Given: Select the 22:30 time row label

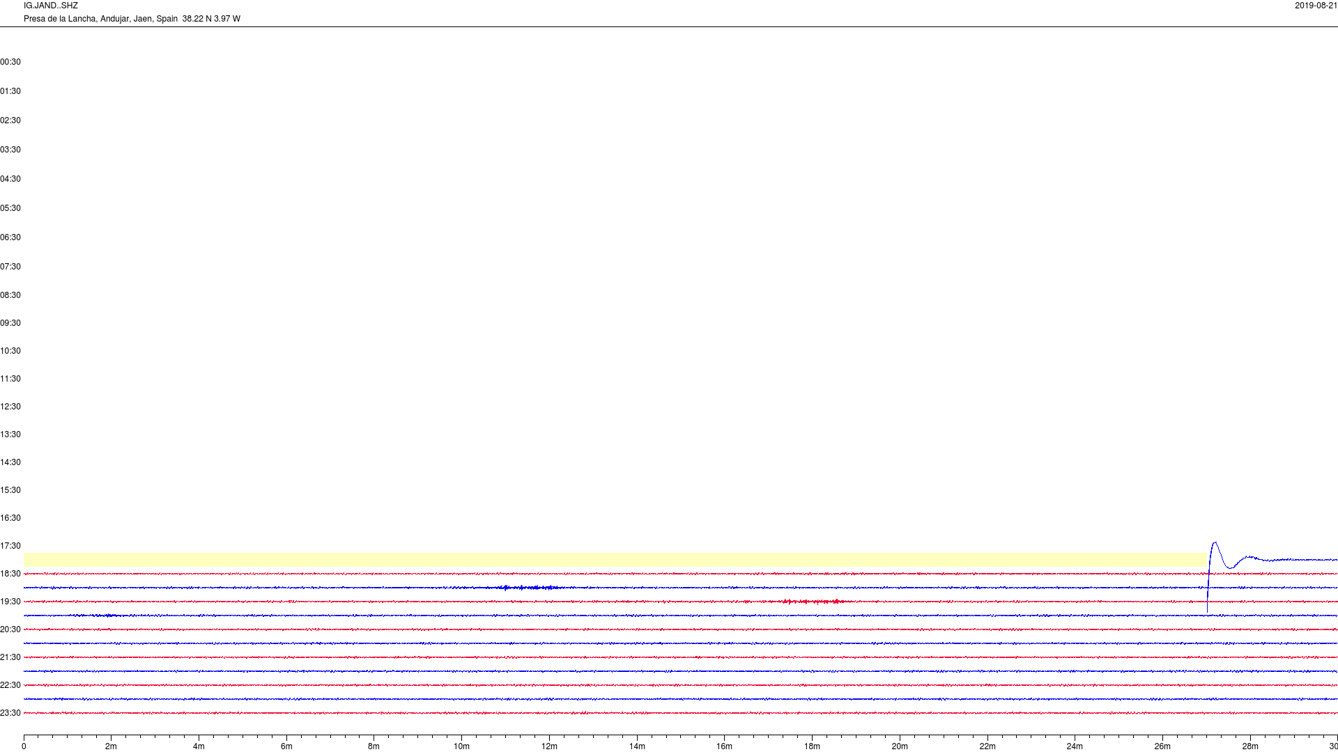Looking at the screenshot, I should (x=10, y=685).
